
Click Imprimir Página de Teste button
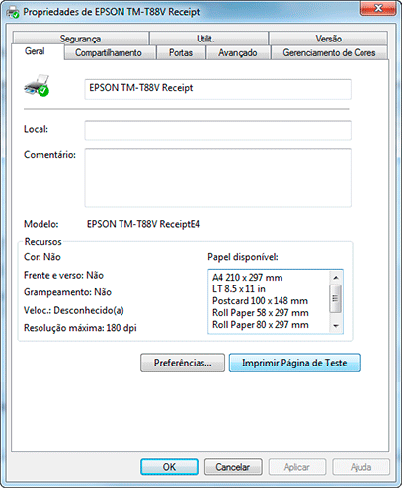point(294,363)
